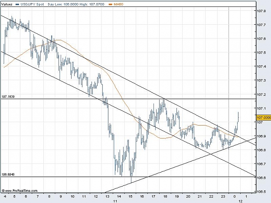
Task: Click hour 23 on time axis
Action: [223, 196]
